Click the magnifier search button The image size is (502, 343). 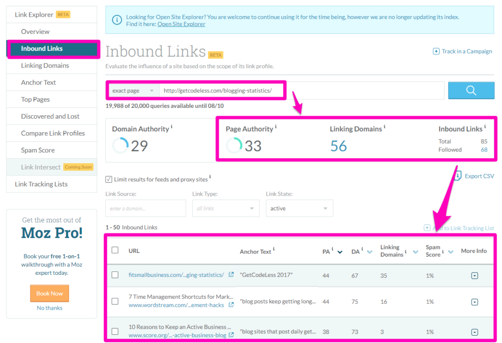click(x=471, y=91)
